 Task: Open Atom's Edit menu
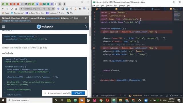tap(98, 5)
